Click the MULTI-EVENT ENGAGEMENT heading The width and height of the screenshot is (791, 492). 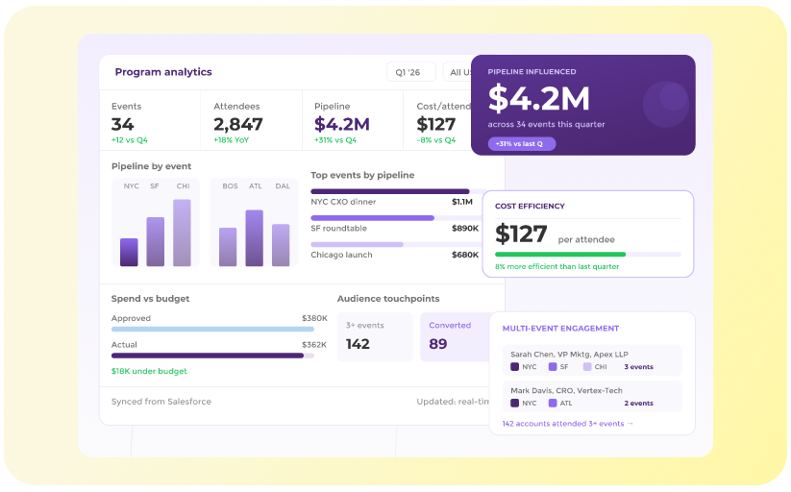click(x=560, y=329)
